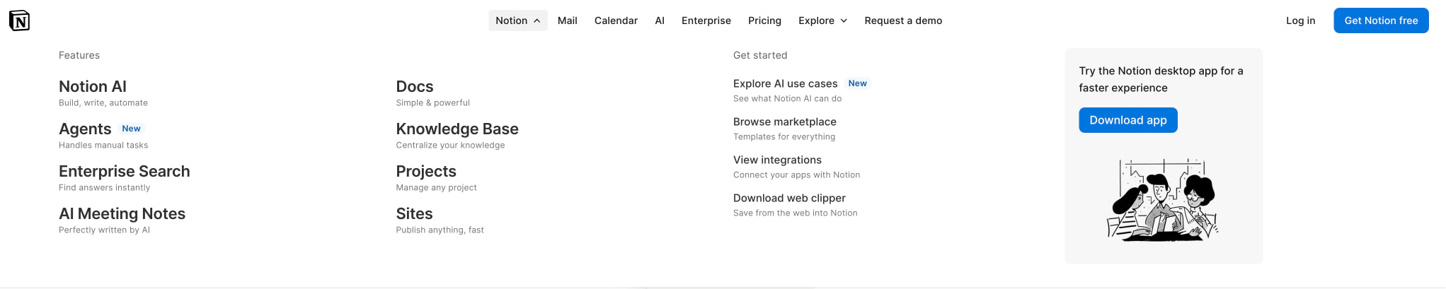Click the 'Handles manual tasks' subtitle

(103, 145)
